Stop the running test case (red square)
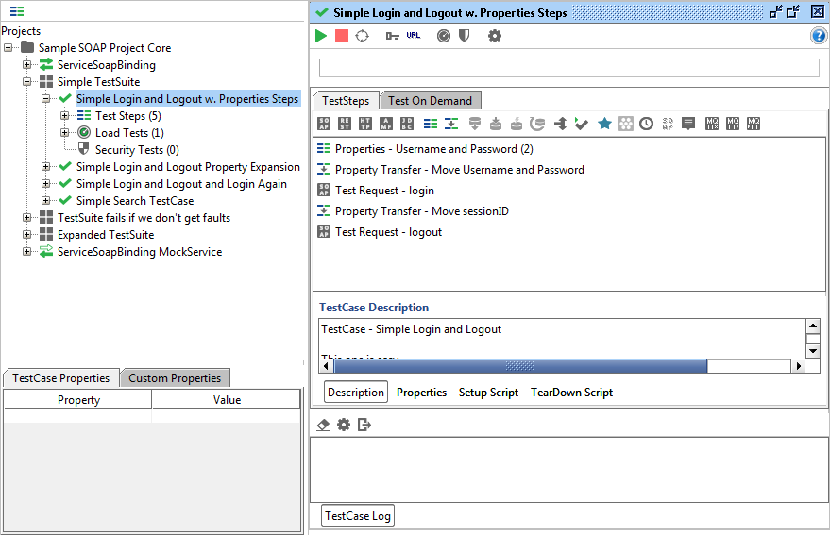Viewport: 830px width, 535px height. point(342,36)
